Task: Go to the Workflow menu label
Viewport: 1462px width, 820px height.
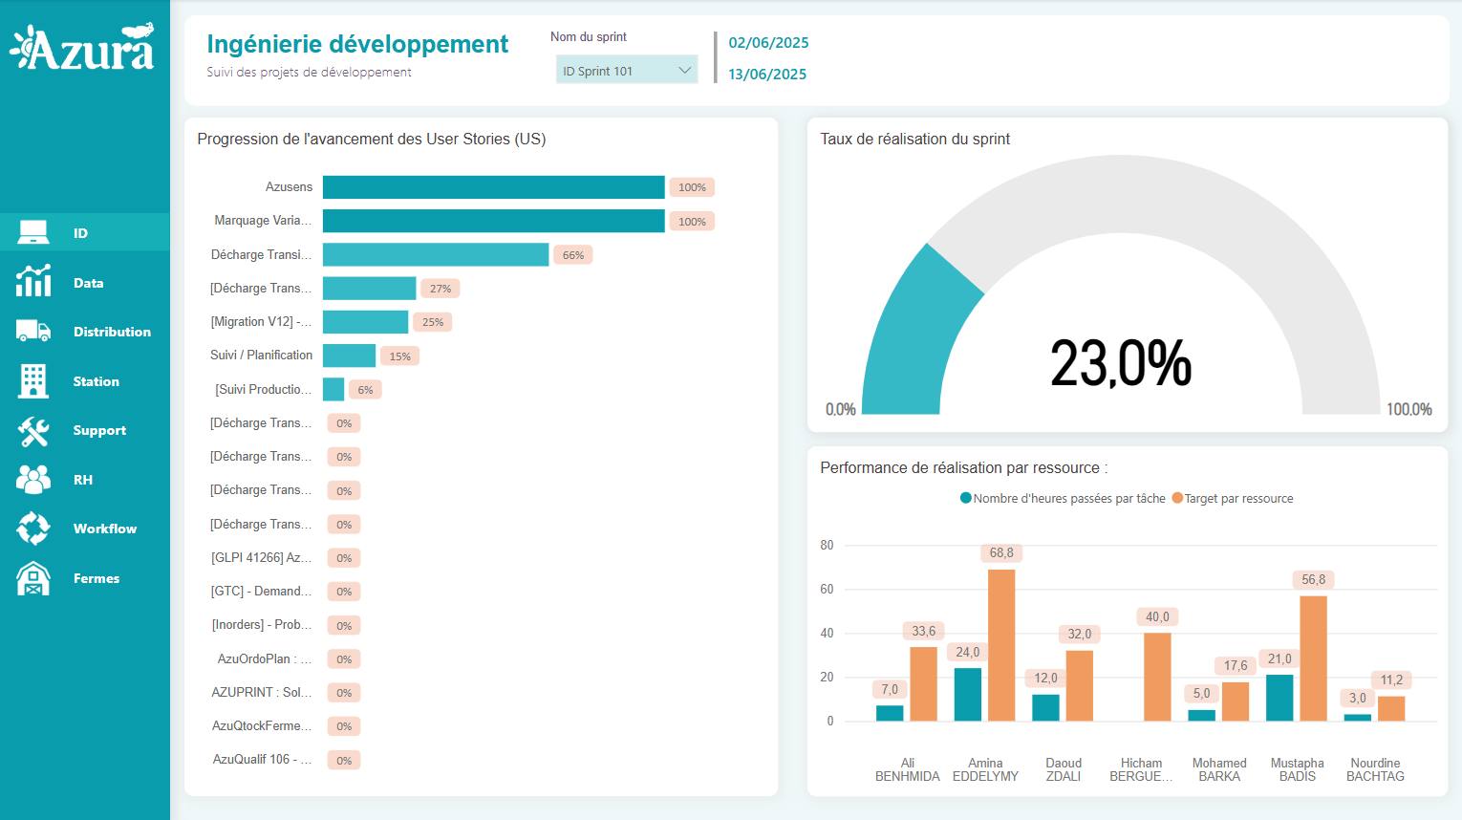Action: 105,529
